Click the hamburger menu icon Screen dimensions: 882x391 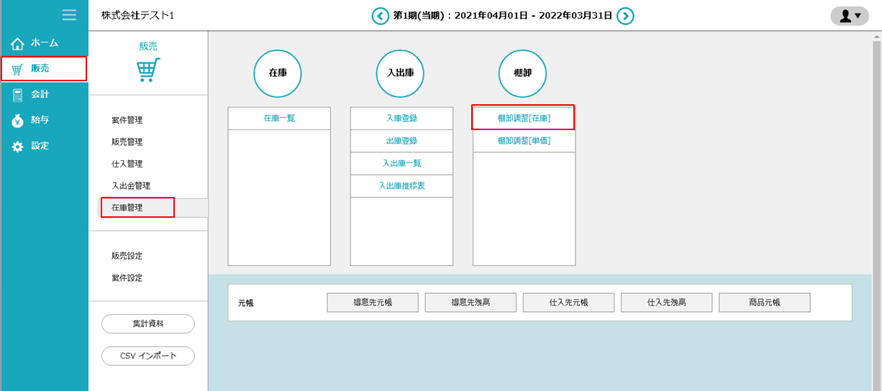[x=69, y=15]
